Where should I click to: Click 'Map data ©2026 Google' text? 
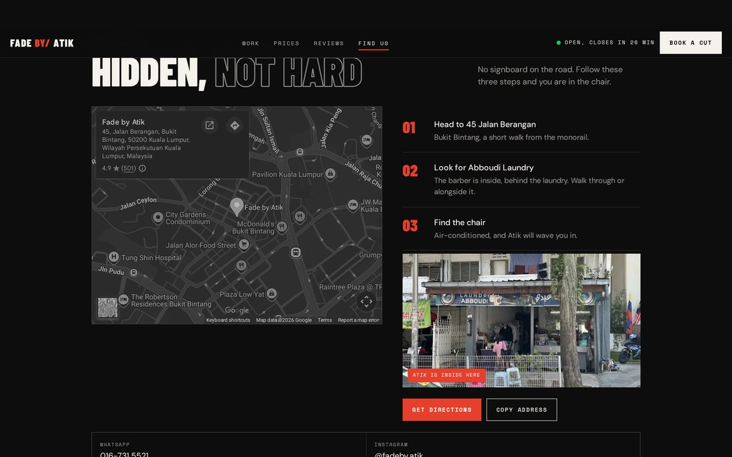[x=283, y=320]
